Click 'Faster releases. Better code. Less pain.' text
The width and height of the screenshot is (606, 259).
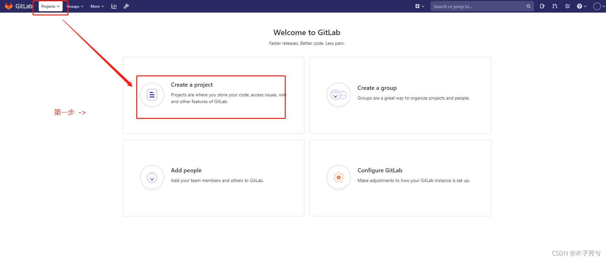[307, 43]
